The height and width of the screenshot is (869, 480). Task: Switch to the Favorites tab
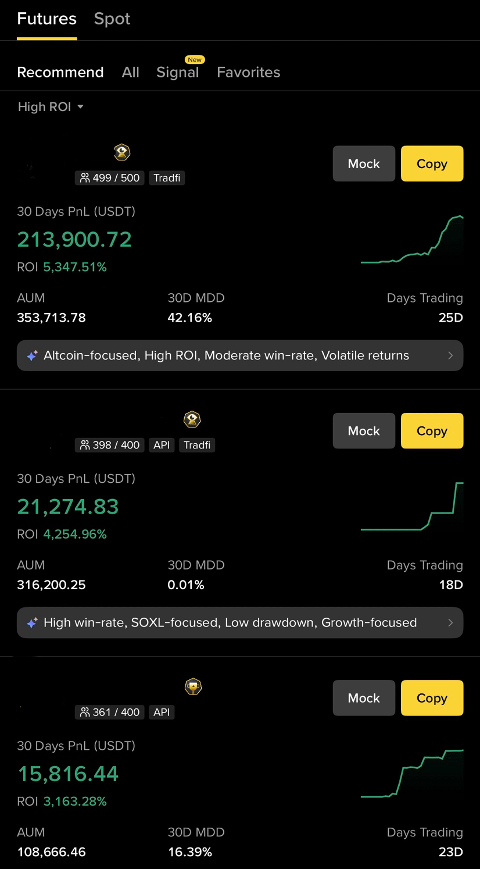click(x=249, y=72)
